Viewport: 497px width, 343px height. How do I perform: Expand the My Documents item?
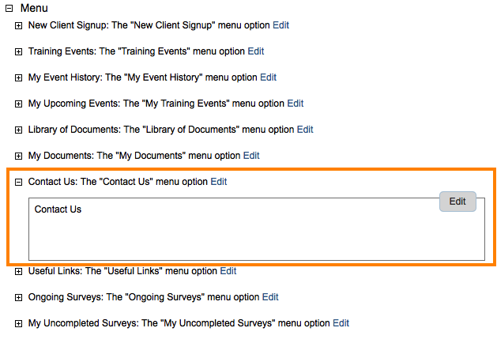(18, 156)
